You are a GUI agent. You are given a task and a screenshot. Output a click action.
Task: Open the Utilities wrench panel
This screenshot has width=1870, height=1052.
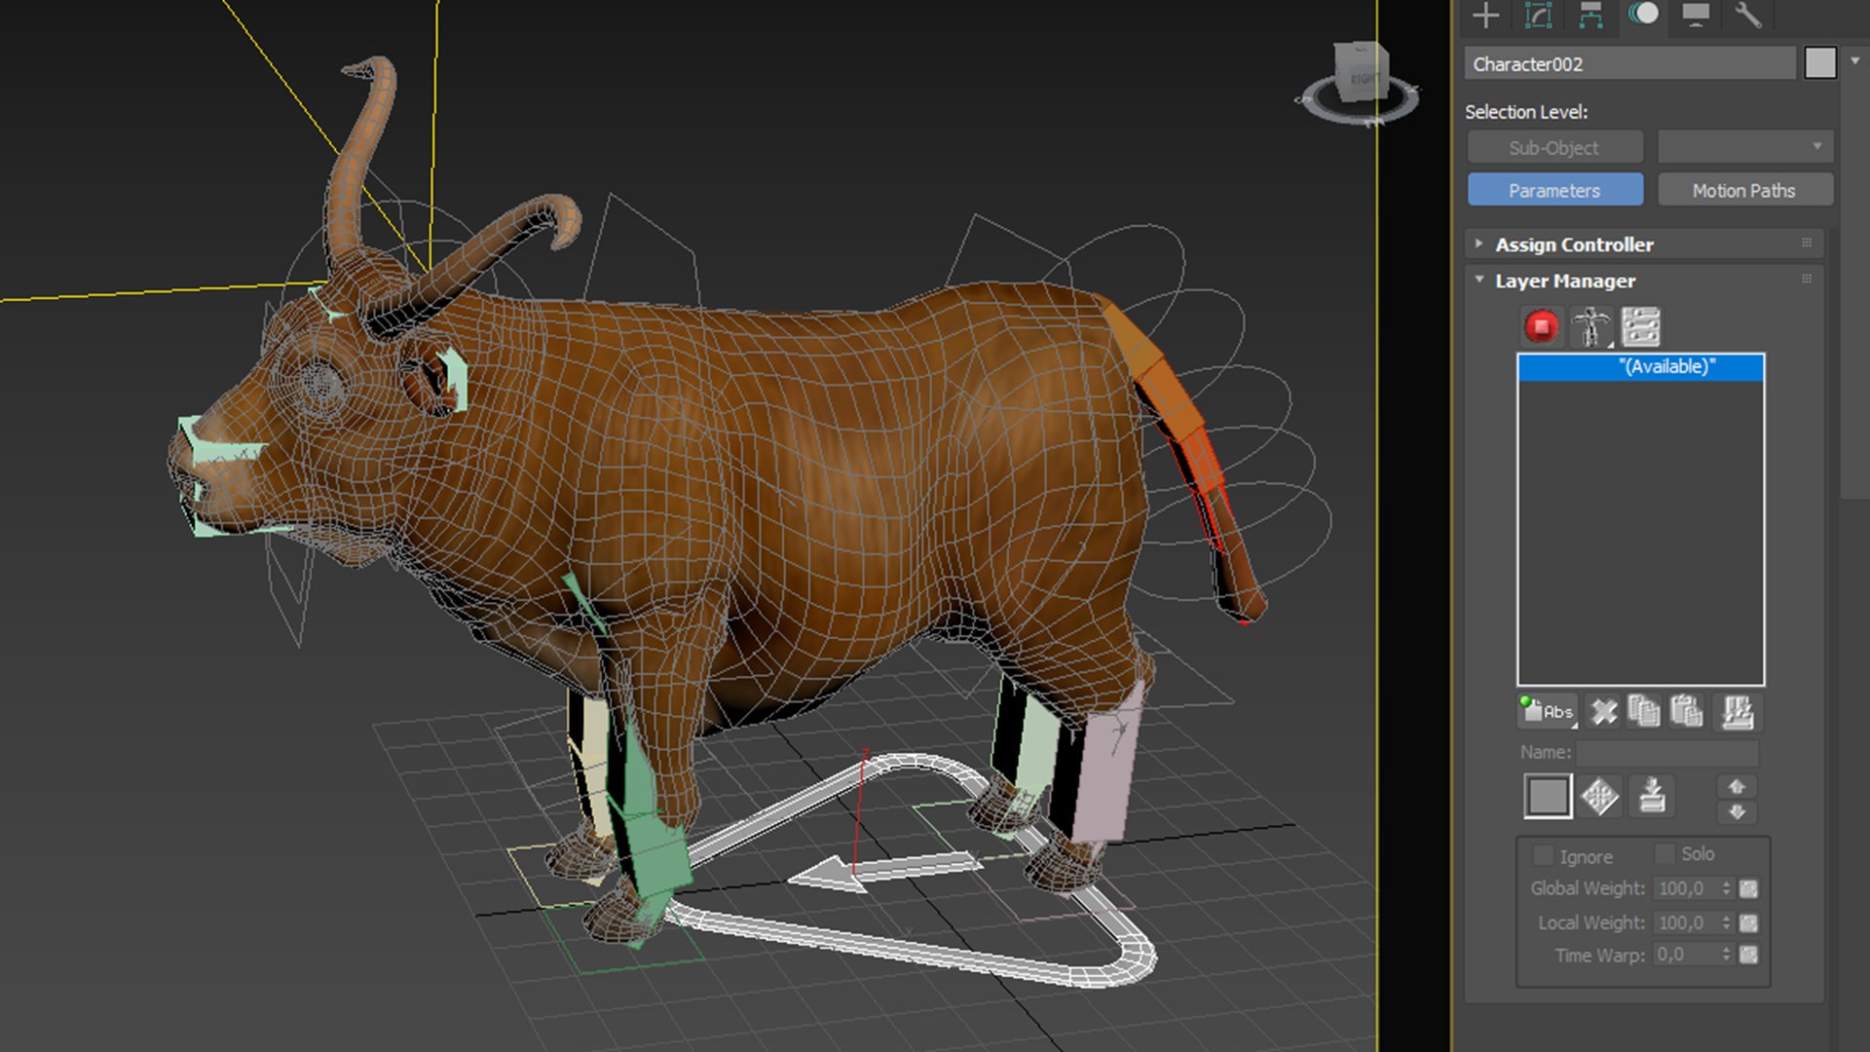[x=1748, y=15]
